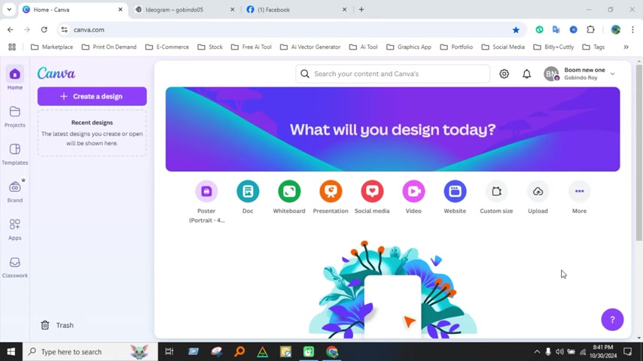
Task: Select the Home - Canva tab
Action: 73,10
